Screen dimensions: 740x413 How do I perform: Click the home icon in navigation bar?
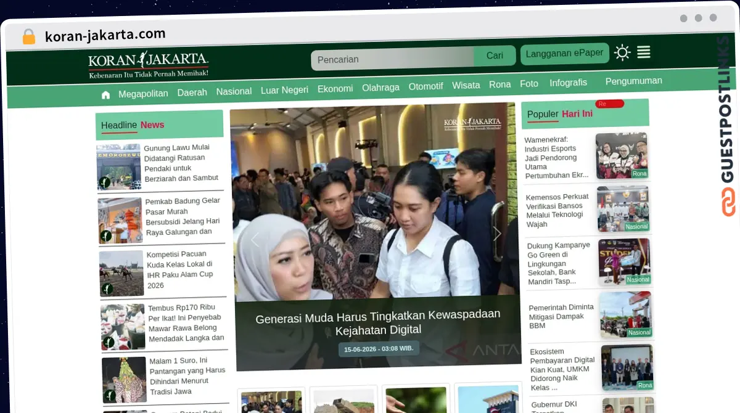105,95
